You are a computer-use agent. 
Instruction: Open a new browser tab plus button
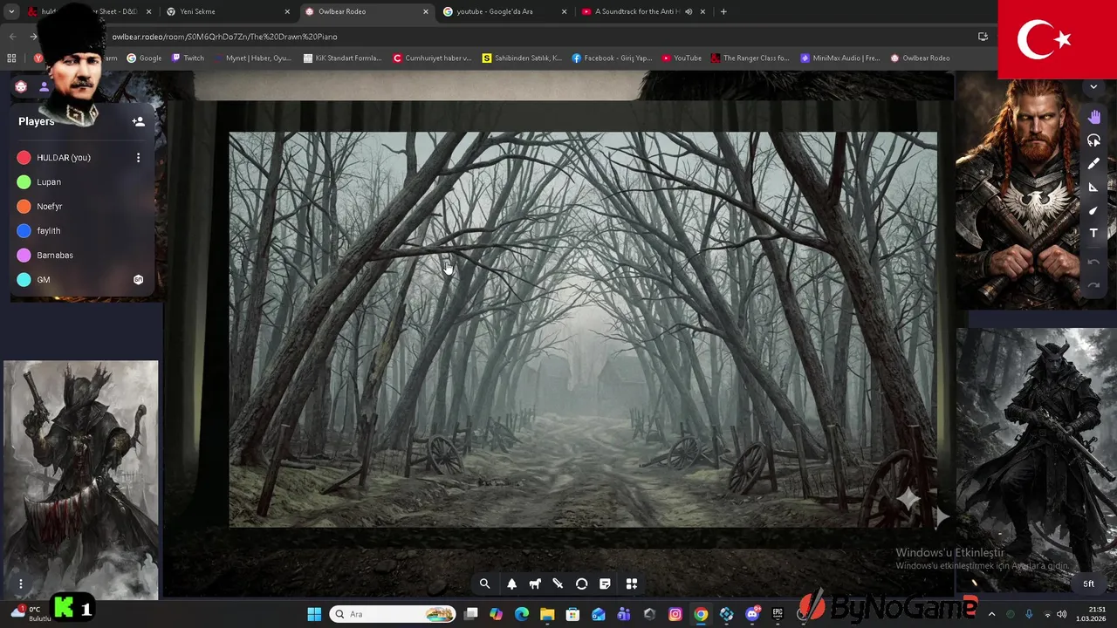coord(723,11)
